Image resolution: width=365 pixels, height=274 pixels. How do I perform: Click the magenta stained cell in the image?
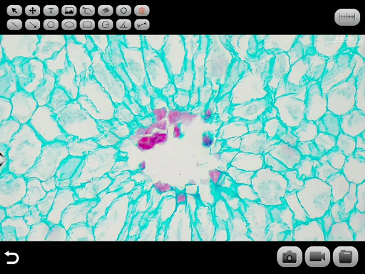coord(152,142)
